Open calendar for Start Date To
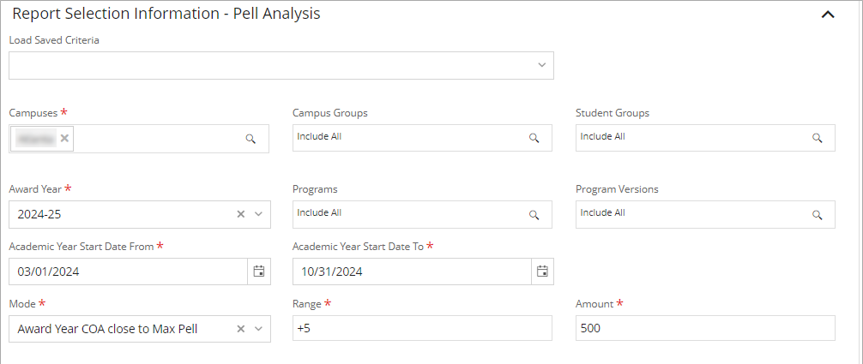Screen dimensions: 863x364 (542, 272)
